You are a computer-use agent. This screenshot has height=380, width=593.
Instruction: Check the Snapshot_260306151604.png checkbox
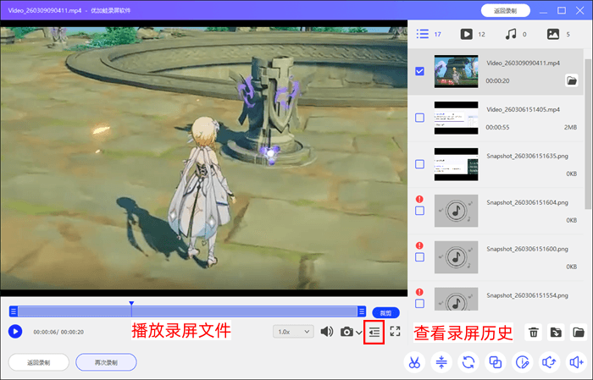click(419, 211)
